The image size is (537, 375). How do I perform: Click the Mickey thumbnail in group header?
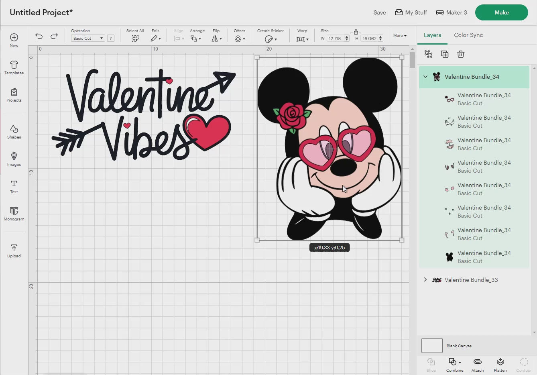click(437, 77)
